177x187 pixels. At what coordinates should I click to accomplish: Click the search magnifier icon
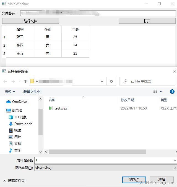click(125, 81)
